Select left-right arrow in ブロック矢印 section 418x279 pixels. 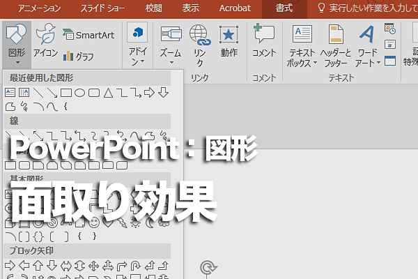pos(66,265)
